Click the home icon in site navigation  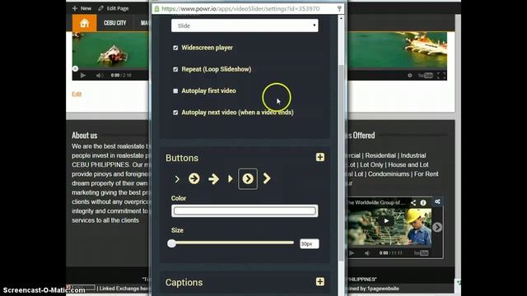coord(84,23)
